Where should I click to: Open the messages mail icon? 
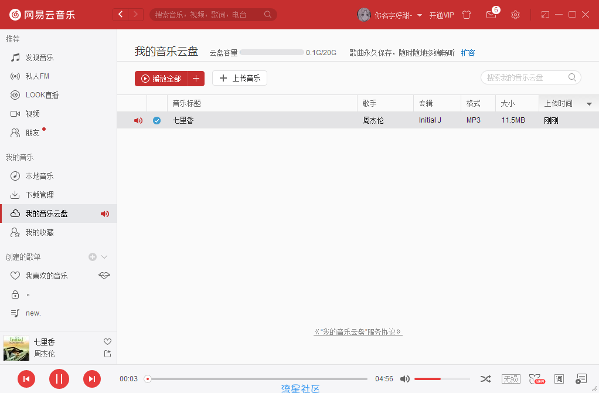(491, 15)
